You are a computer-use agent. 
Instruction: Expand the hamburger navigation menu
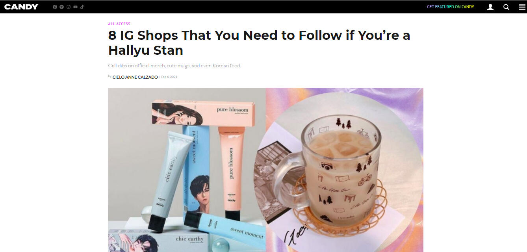[522, 7]
